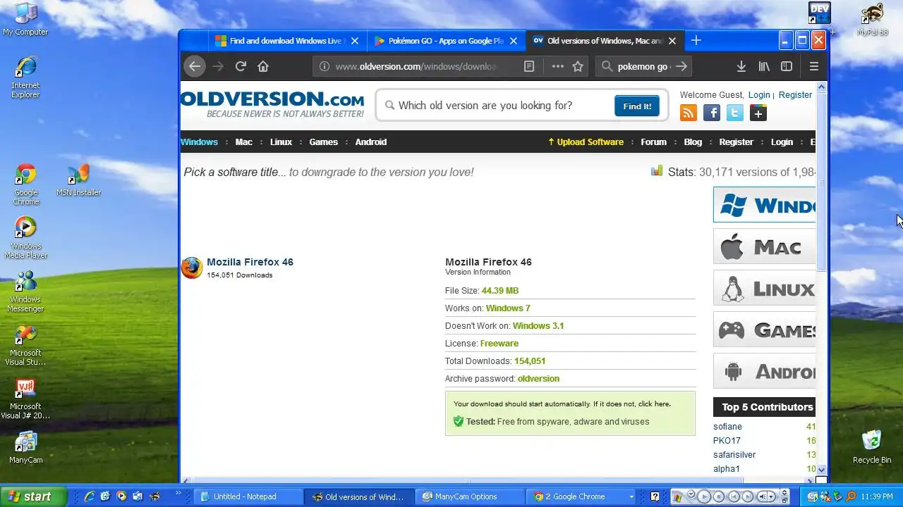Image resolution: width=903 pixels, height=507 pixels.
Task: Click the Mozilla Firefox 46 title link
Action: [250, 262]
